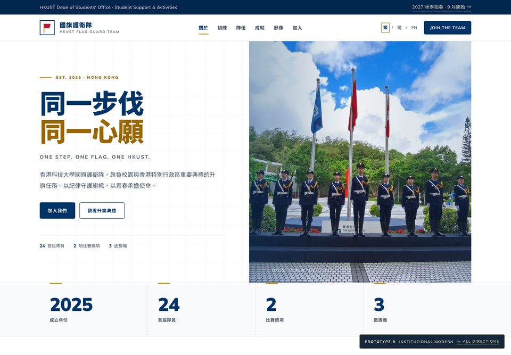The height and width of the screenshot is (355, 511).
Task: Click the INSTITUTIONAL MODERN label
Action: click(x=426, y=342)
